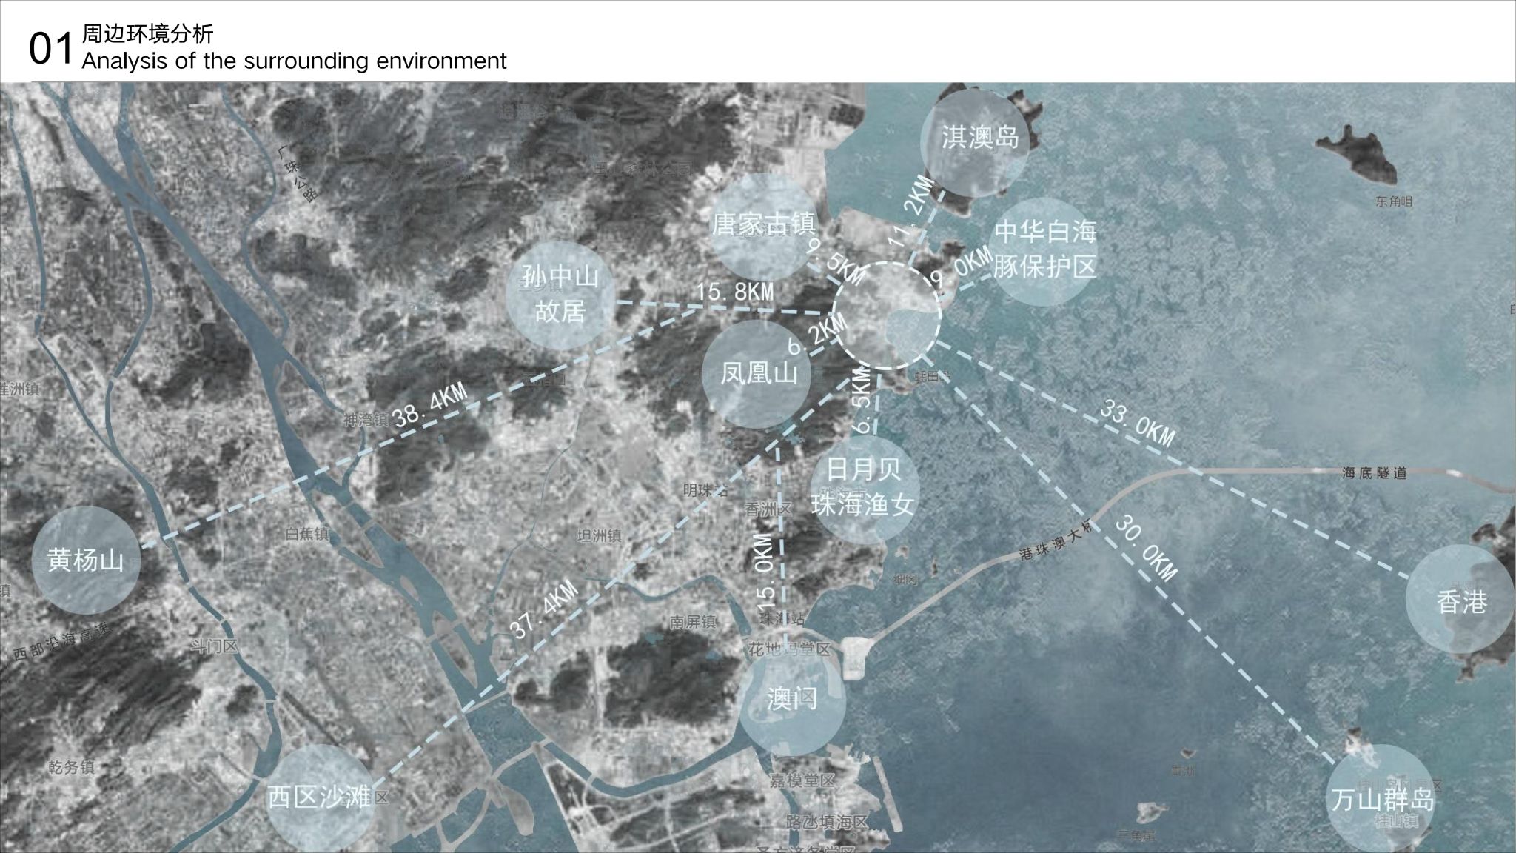Select the 香港 location bubble
1516x853 pixels.
1460,601
